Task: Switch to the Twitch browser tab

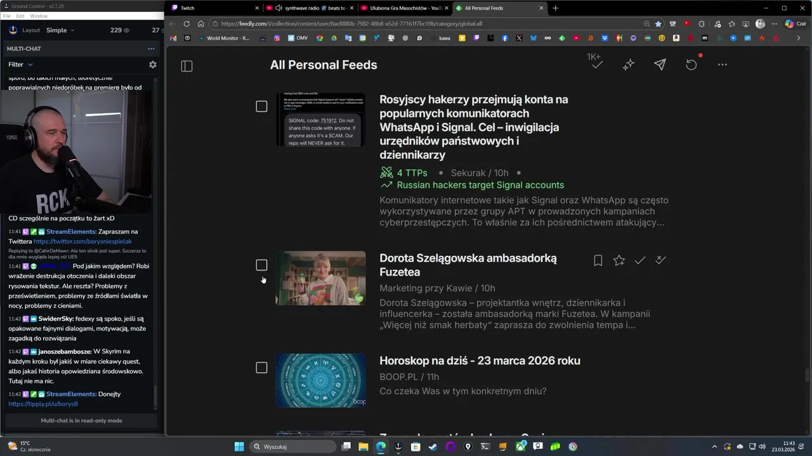Action: pos(216,8)
